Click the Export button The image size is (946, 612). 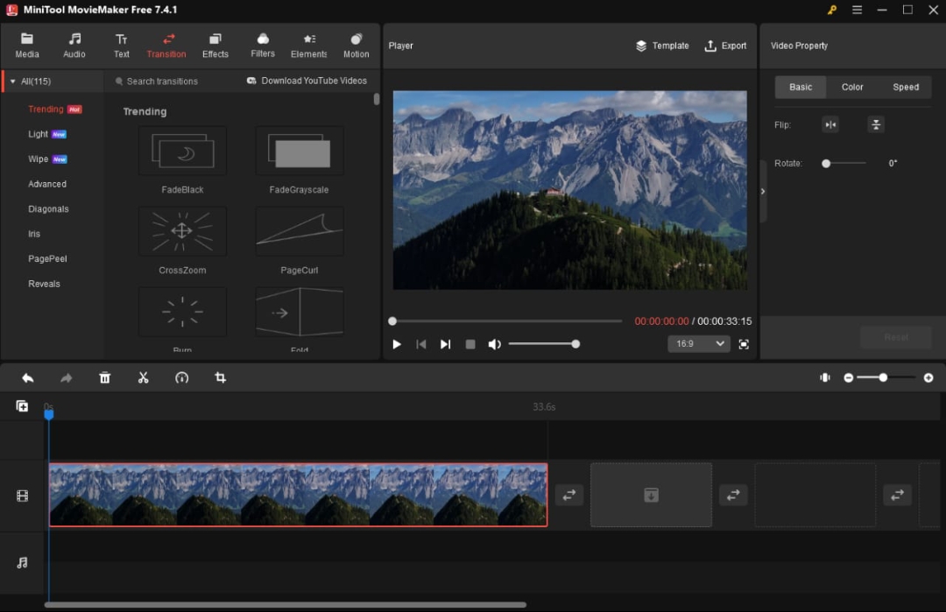pos(725,46)
